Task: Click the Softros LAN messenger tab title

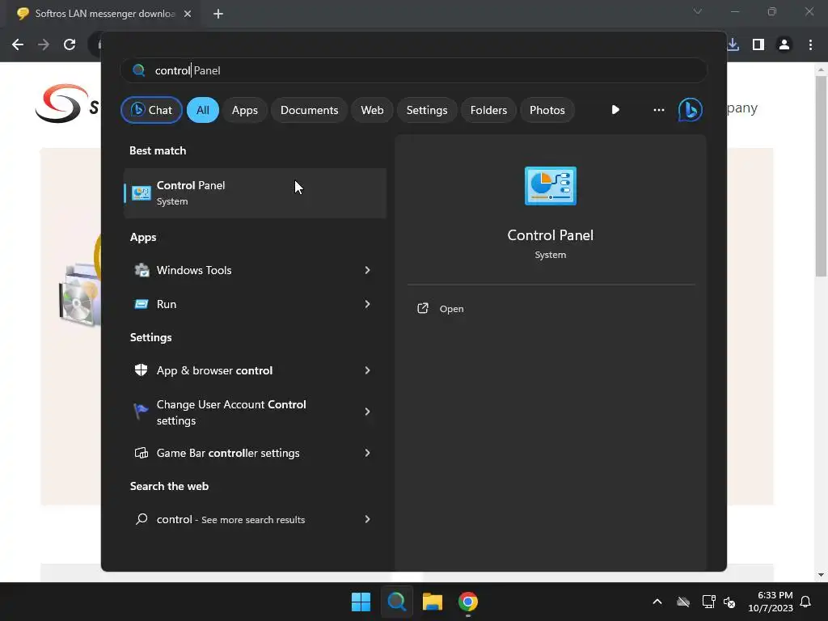Action: [104, 14]
